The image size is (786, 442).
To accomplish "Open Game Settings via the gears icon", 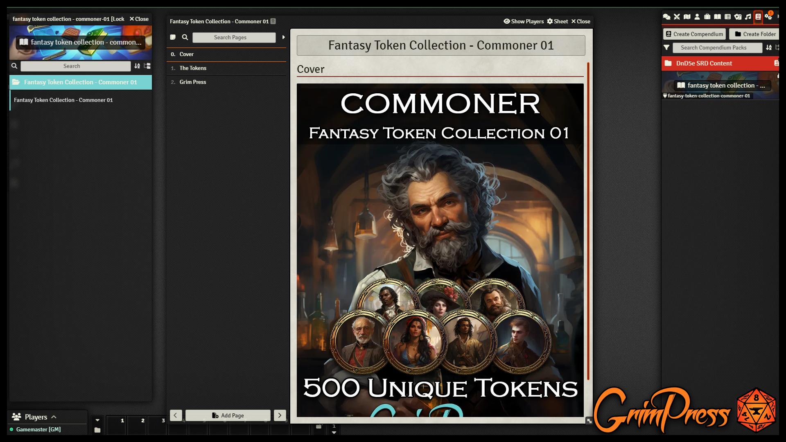I will 768,16.
